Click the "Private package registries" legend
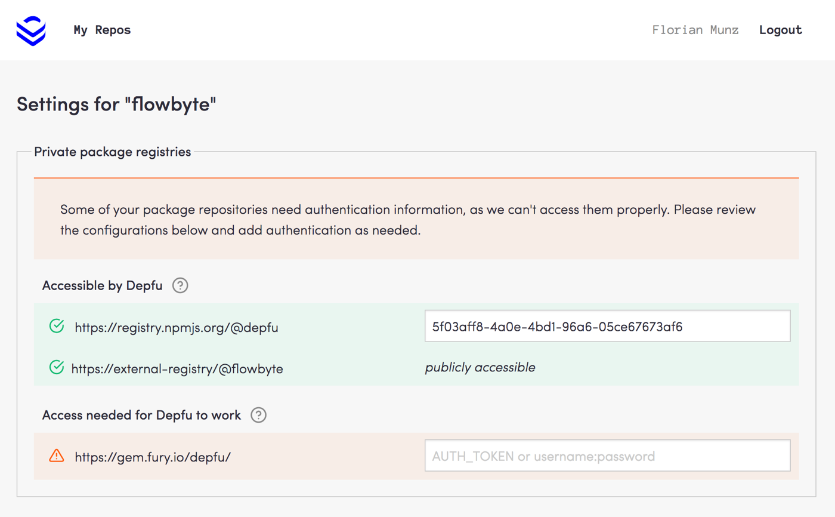835x517 pixels. pyautogui.click(x=113, y=152)
